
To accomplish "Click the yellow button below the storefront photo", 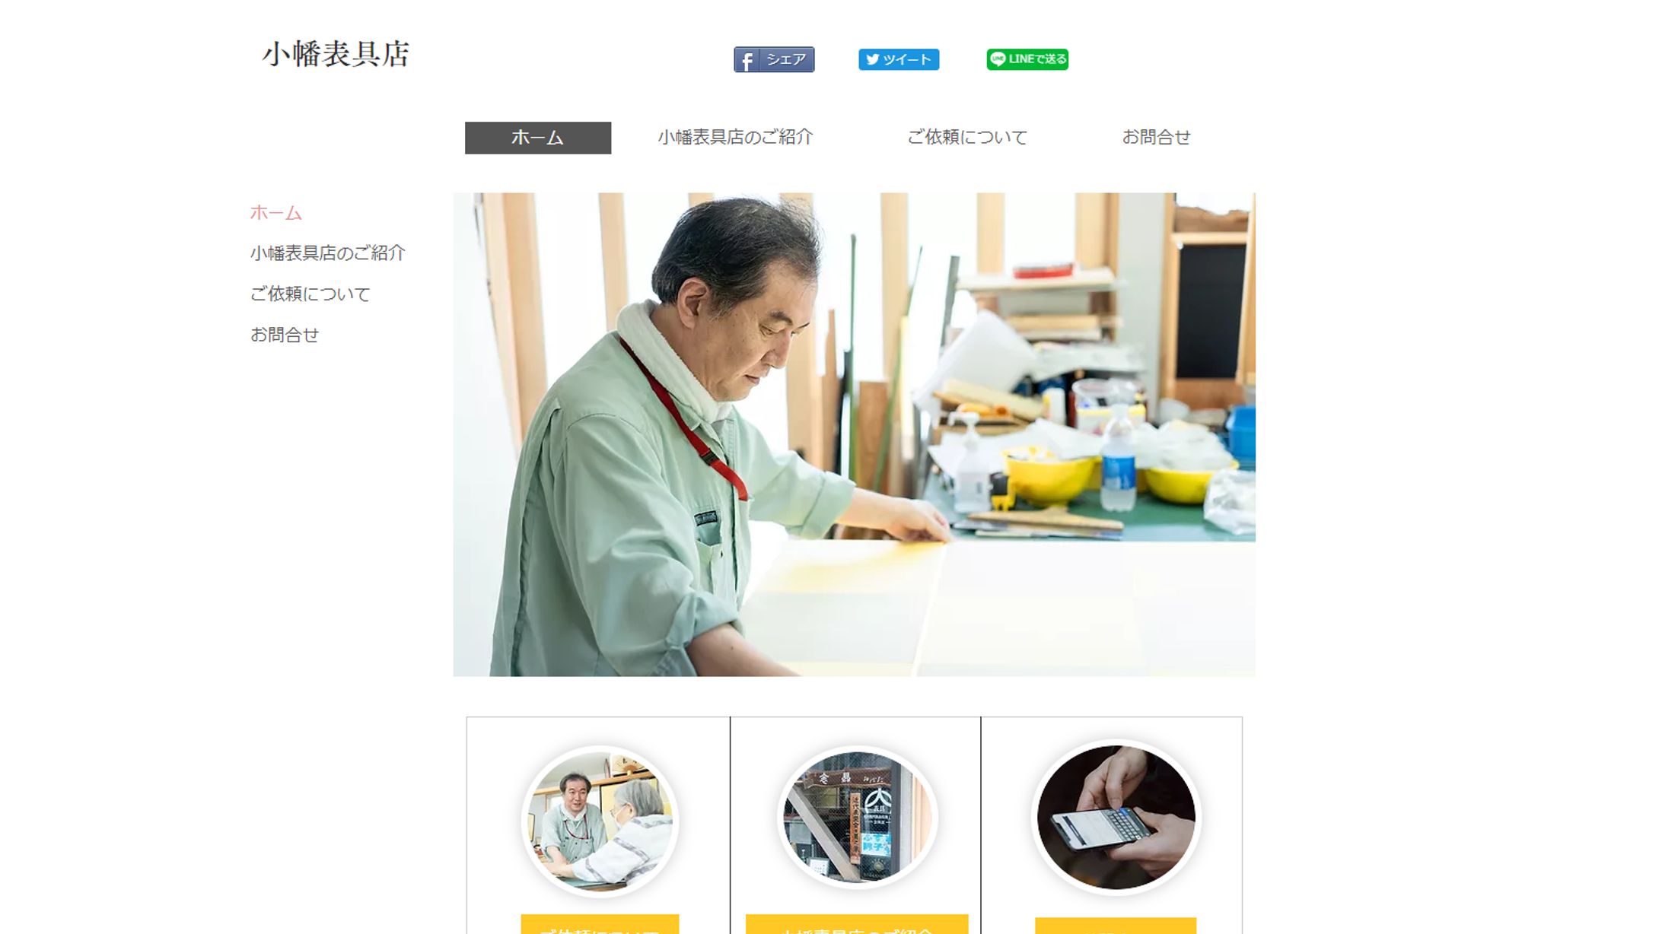I will click(857, 924).
